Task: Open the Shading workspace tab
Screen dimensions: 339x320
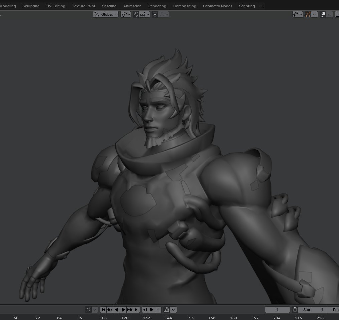Action: coord(109,6)
